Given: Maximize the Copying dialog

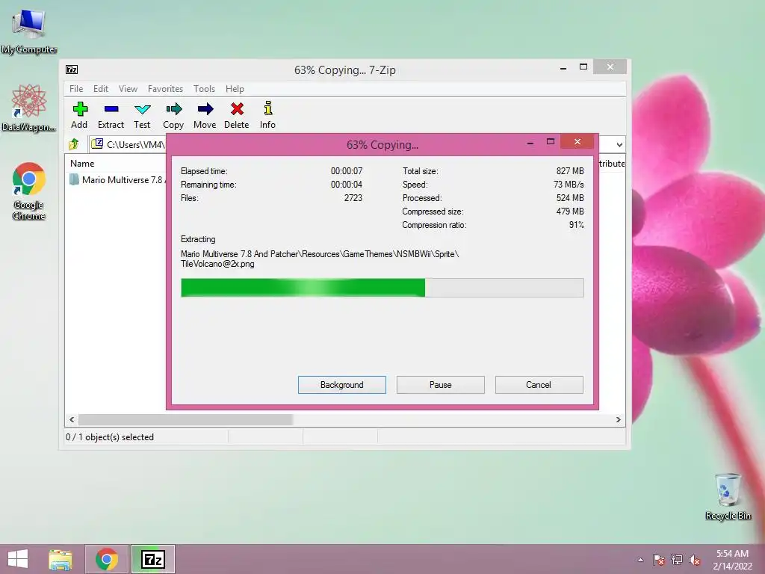Looking at the screenshot, I should tap(551, 142).
